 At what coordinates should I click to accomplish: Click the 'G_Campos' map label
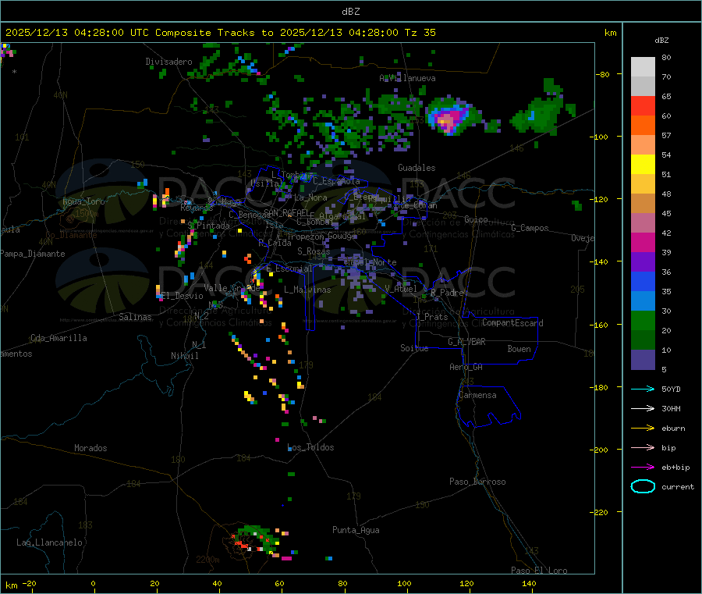[x=530, y=228]
